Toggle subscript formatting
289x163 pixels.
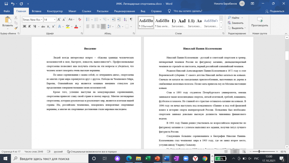(48, 27)
